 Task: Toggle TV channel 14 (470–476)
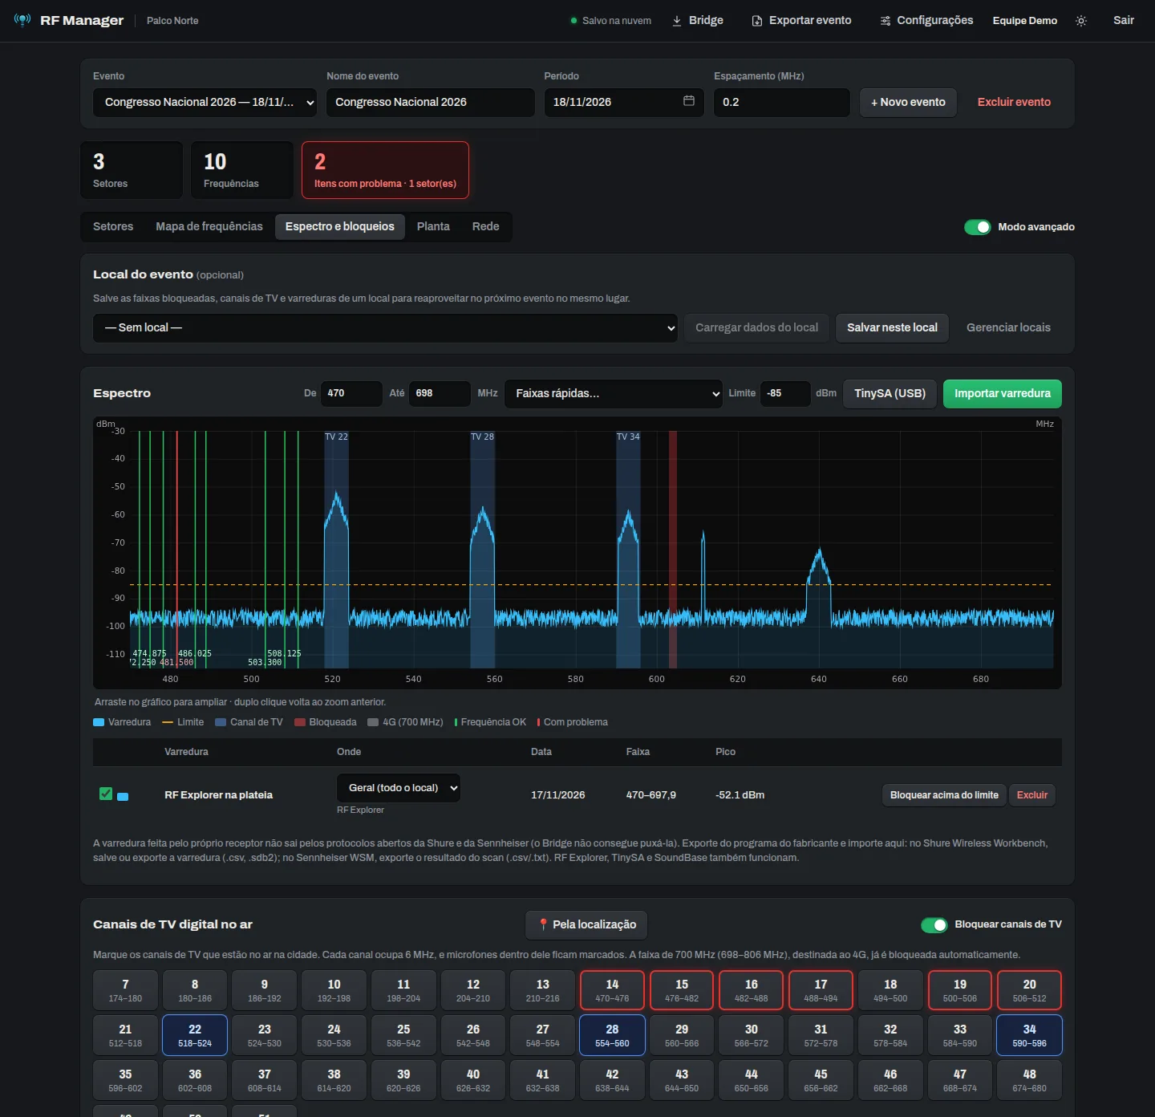(x=612, y=990)
